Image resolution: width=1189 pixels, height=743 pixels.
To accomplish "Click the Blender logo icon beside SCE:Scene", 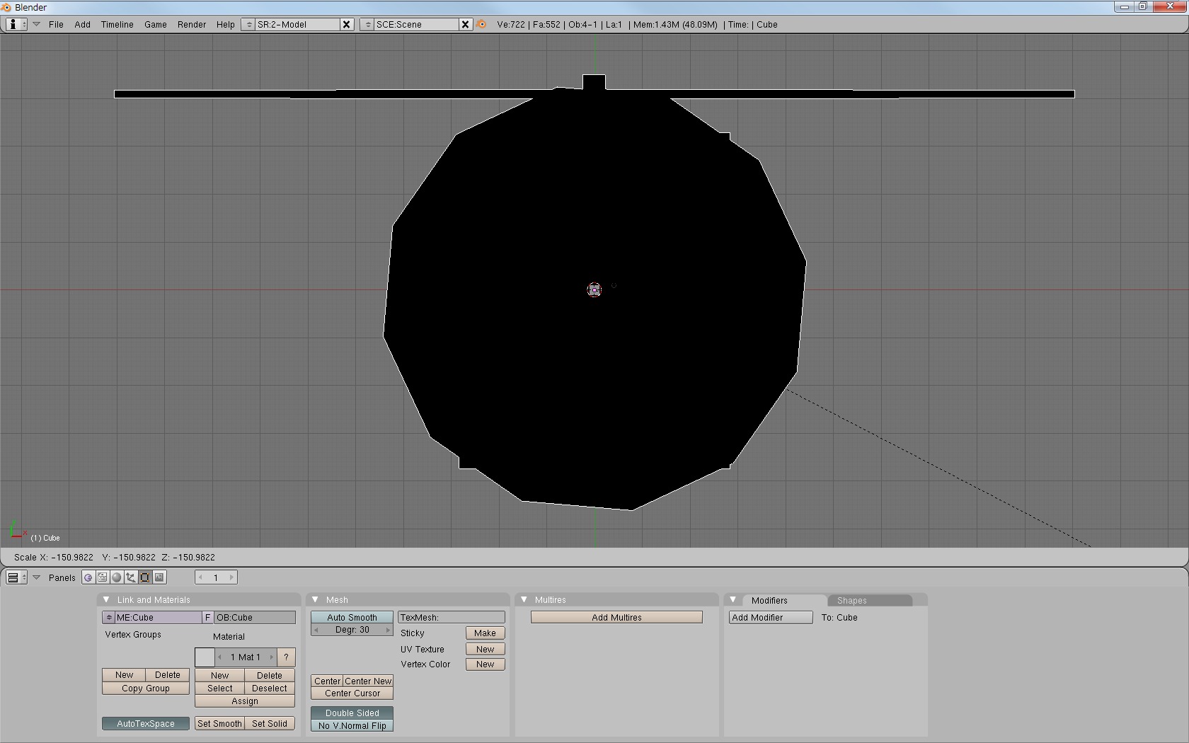I will 482,24.
